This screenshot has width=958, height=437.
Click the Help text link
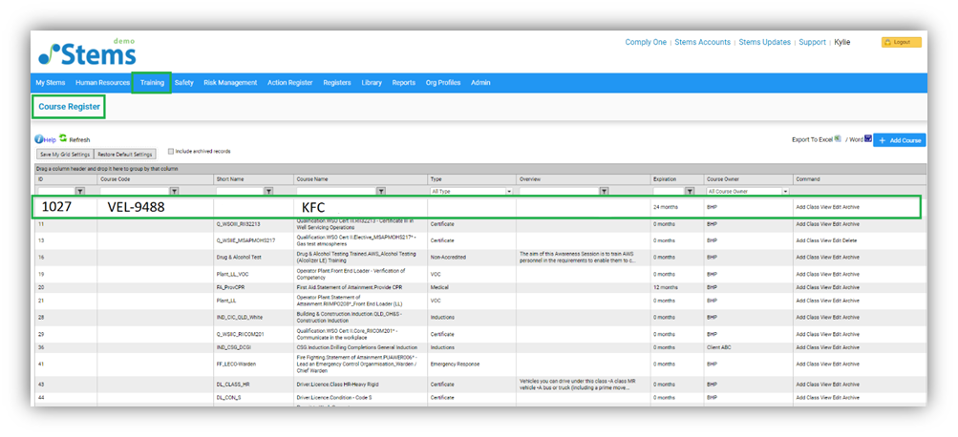coord(50,140)
